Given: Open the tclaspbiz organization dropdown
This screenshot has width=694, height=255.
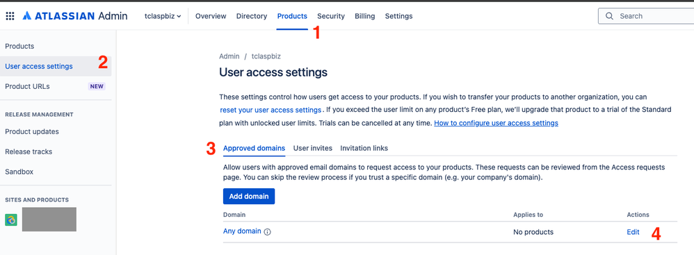Looking at the screenshot, I should (x=163, y=17).
